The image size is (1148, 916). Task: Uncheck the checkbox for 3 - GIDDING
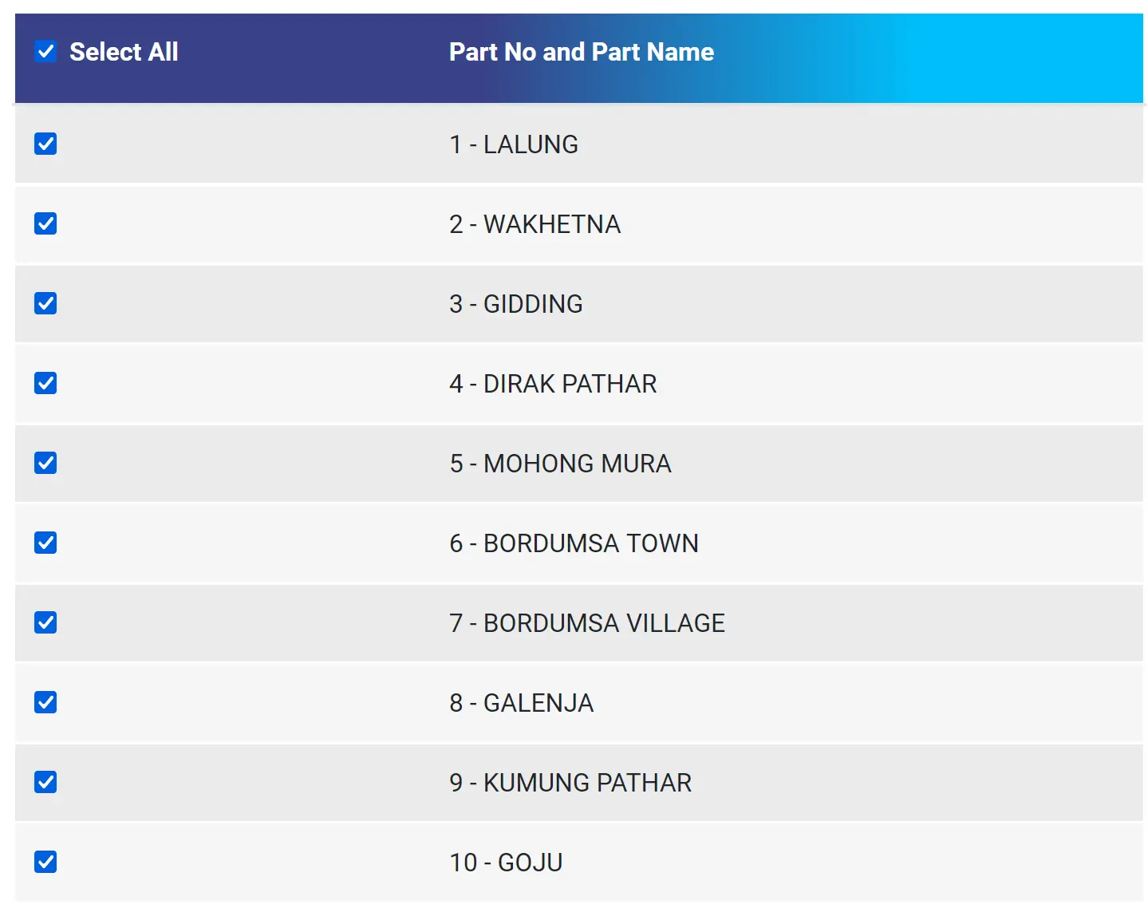click(45, 303)
